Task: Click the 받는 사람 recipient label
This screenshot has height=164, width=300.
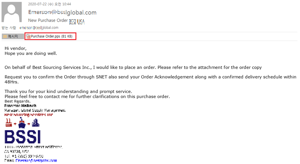Action: [x=9, y=28]
